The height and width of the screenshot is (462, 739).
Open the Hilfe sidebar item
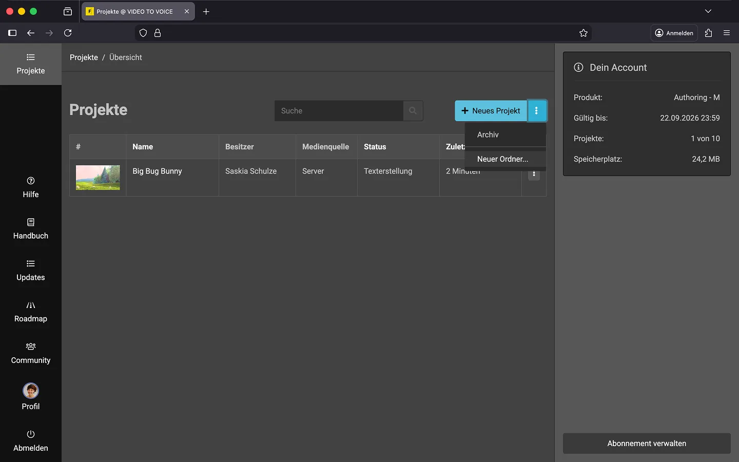(x=31, y=187)
